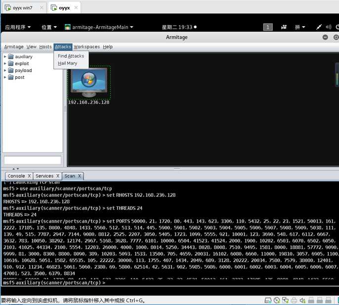The width and height of the screenshot is (339, 305).
Task: Click the VMware CD/DVD status icon
Action: 277,300
